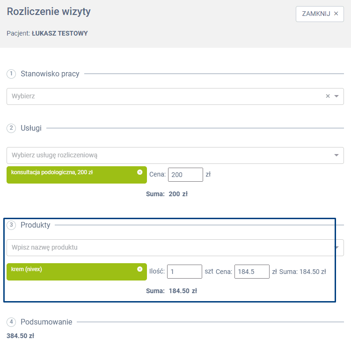This screenshot has height=347, width=351.
Task: Click the step 2 circle beside Usługi
Action: (11, 128)
